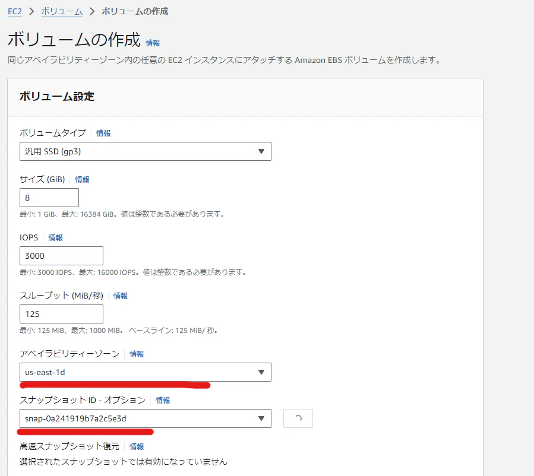Click 情報 beside サイズ (GiB)
534x476 pixels.
(x=84, y=179)
